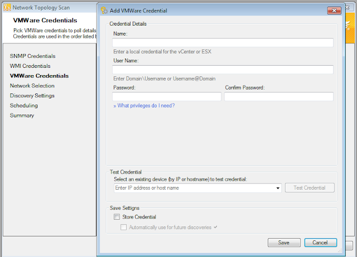Select the Confirm Password field
The height and width of the screenshot is (257, 357).
[x=279, y=97]
